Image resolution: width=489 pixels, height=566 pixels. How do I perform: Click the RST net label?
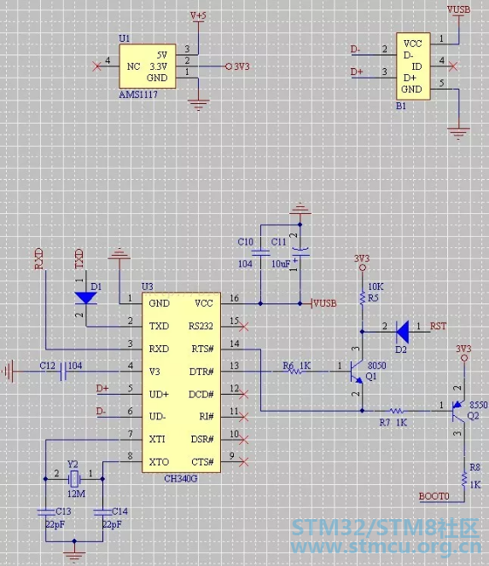(x=438, y=326)
